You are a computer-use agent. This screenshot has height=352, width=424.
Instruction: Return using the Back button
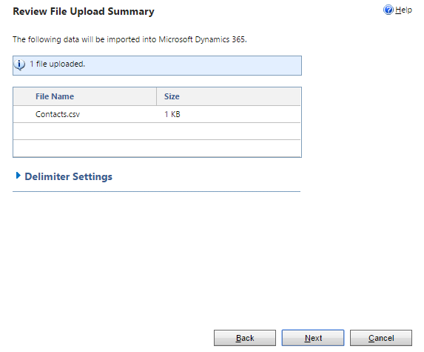[245, 338]
